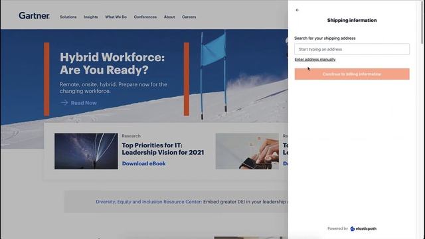This screenshot has width=425, height=239.
Task: Click the elasticpath logo
Action: click(x=363, y=228)
